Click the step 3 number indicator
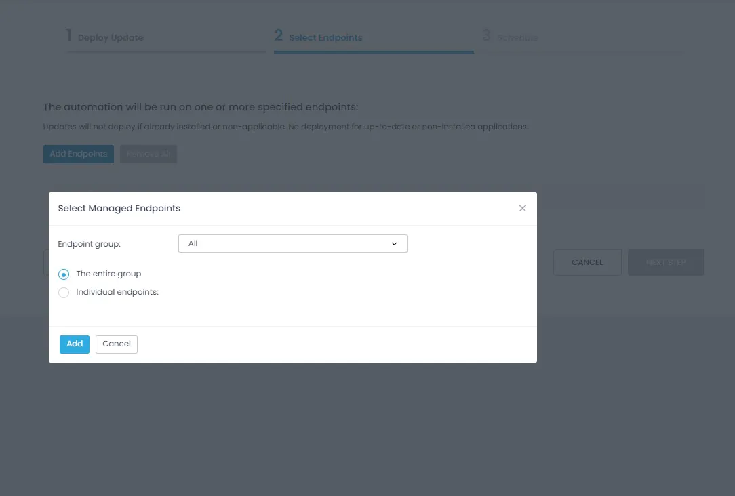Screen dimensions: 735x496 coord(486,36)
